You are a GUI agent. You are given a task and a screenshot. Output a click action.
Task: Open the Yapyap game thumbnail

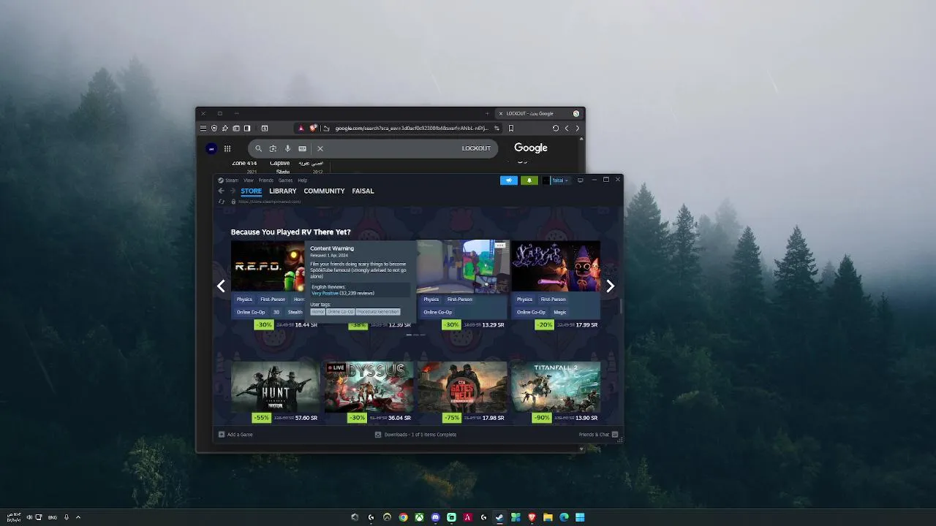[556, 266]
